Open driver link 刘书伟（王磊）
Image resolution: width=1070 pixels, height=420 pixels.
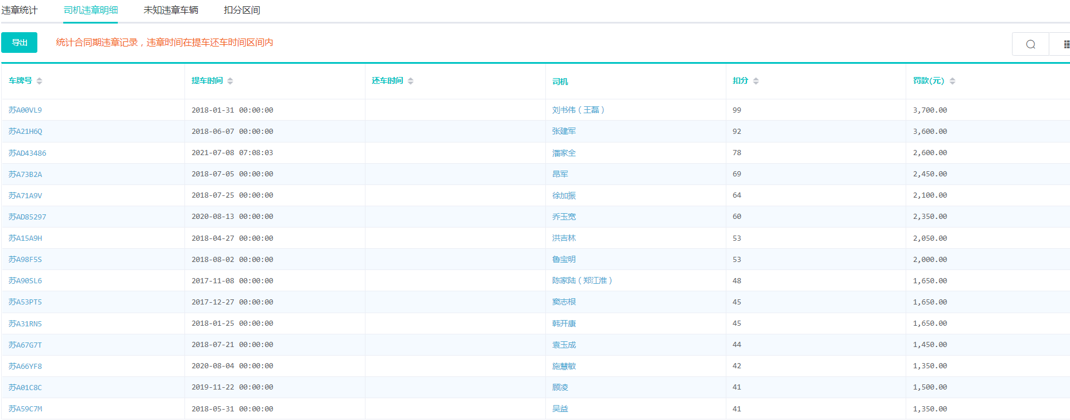tap(578, 110)
